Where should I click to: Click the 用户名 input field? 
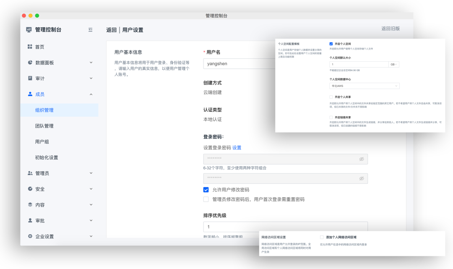click(x=239, y=63)
